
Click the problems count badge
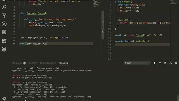tap(24, 63)
